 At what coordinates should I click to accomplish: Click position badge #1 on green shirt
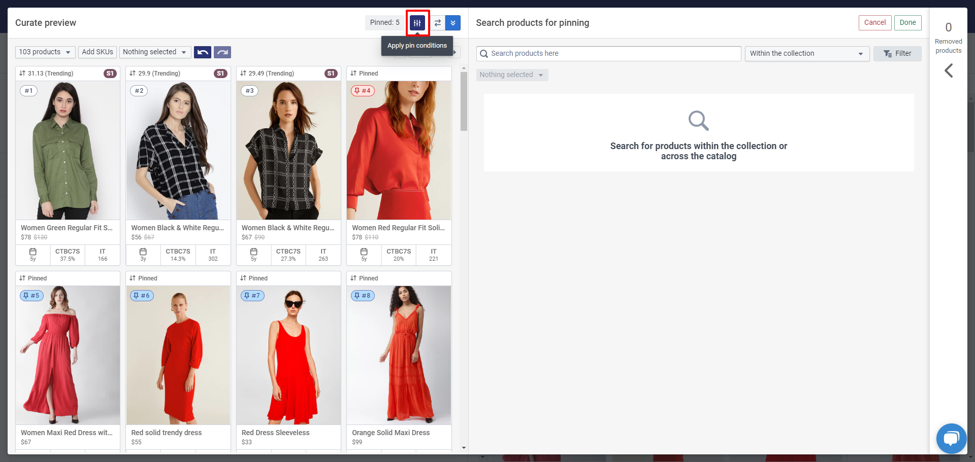click(29, 91)
